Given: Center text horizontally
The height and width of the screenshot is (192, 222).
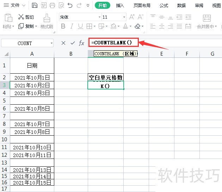Looking at the screenshot, I should [162, 26].
